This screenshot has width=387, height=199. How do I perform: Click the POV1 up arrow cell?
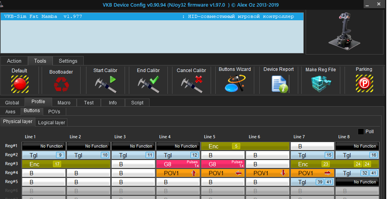click(x=178, y=173)
